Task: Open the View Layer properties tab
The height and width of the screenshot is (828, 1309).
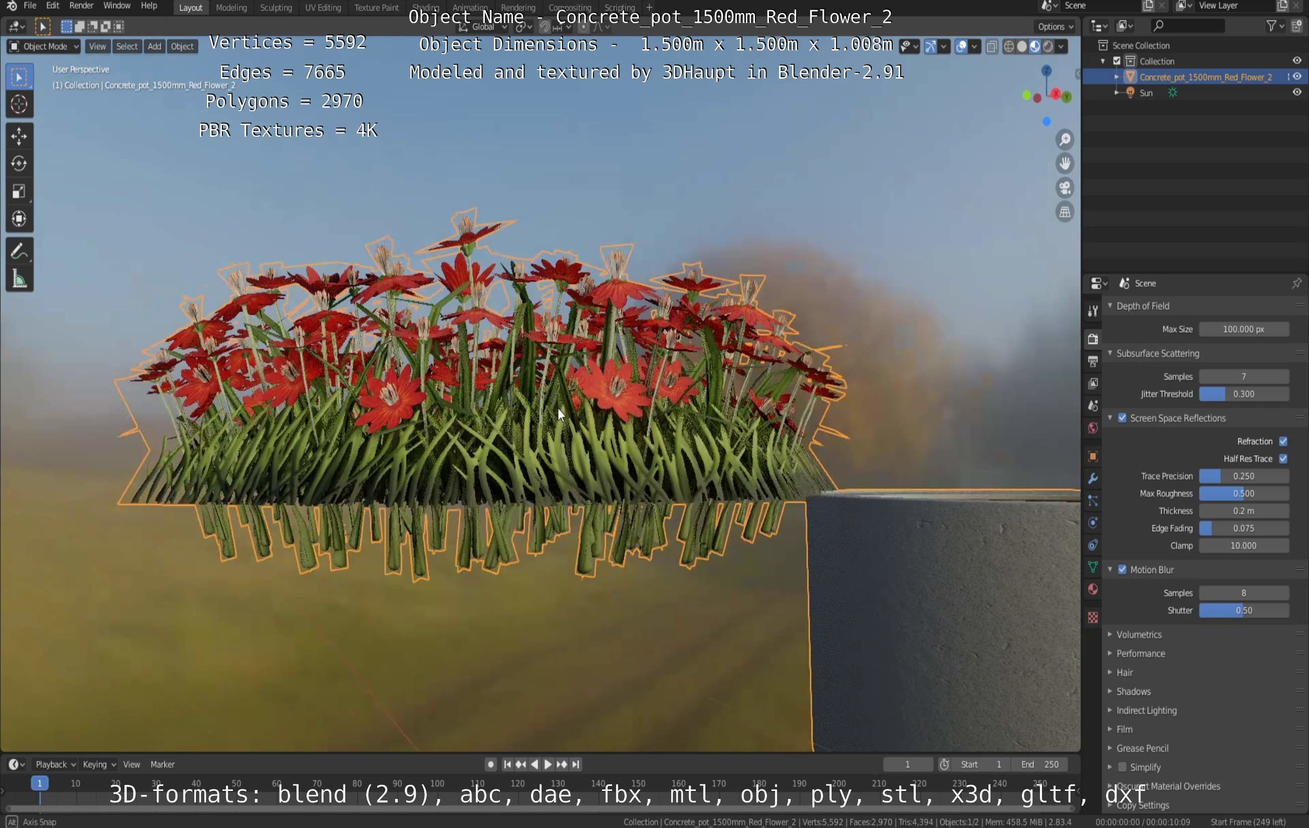Action: coord(1093,383)
